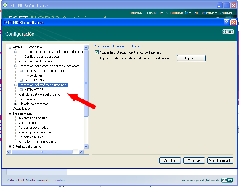The height and width of the screenshot is (187, 239).
Task: Open Interfaz del usuario menu
Action: coord(147,13)
